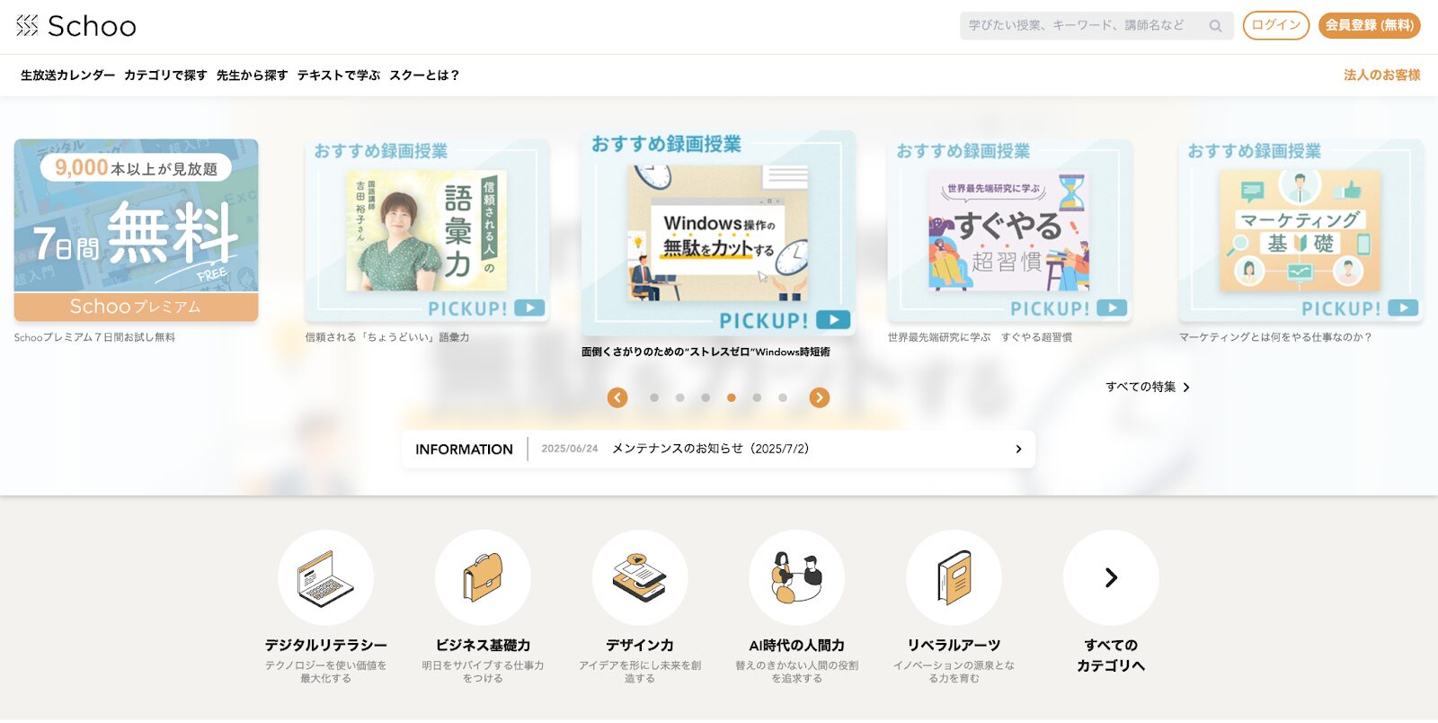This screenshot has width=1438, height=723.
Task: Open 先生から探す menu item
Action: pyautogui.click(x=252, y=76)
